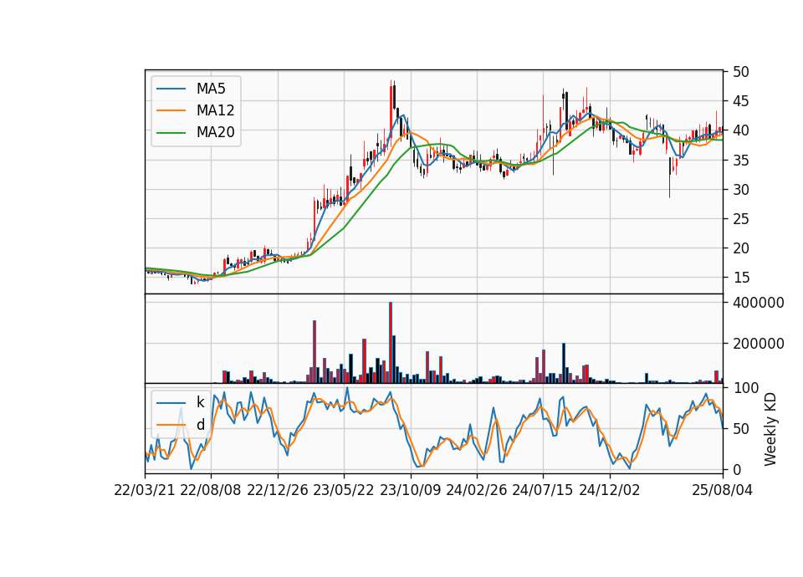Click the price axis value 20
The height and width of the screenshot is (577, 803).
pos(741,248)
